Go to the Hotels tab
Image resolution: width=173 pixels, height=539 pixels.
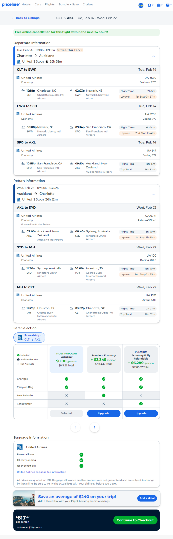[x=26, y=4]
